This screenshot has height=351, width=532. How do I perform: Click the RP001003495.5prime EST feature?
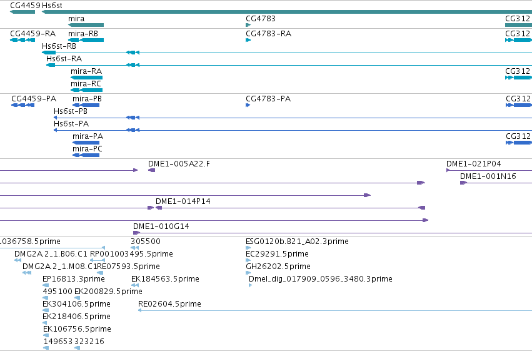(x=98, y=260)
